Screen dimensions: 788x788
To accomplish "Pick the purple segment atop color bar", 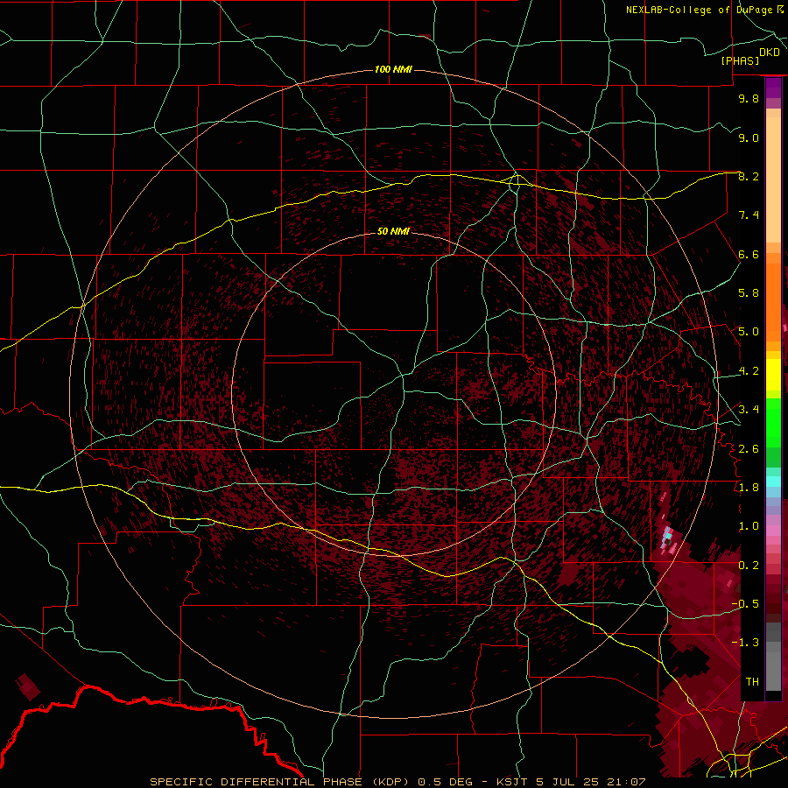I will tap(773, 88).
